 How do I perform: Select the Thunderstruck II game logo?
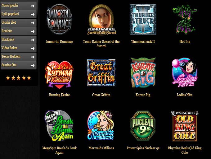click(x=143, y=19)
